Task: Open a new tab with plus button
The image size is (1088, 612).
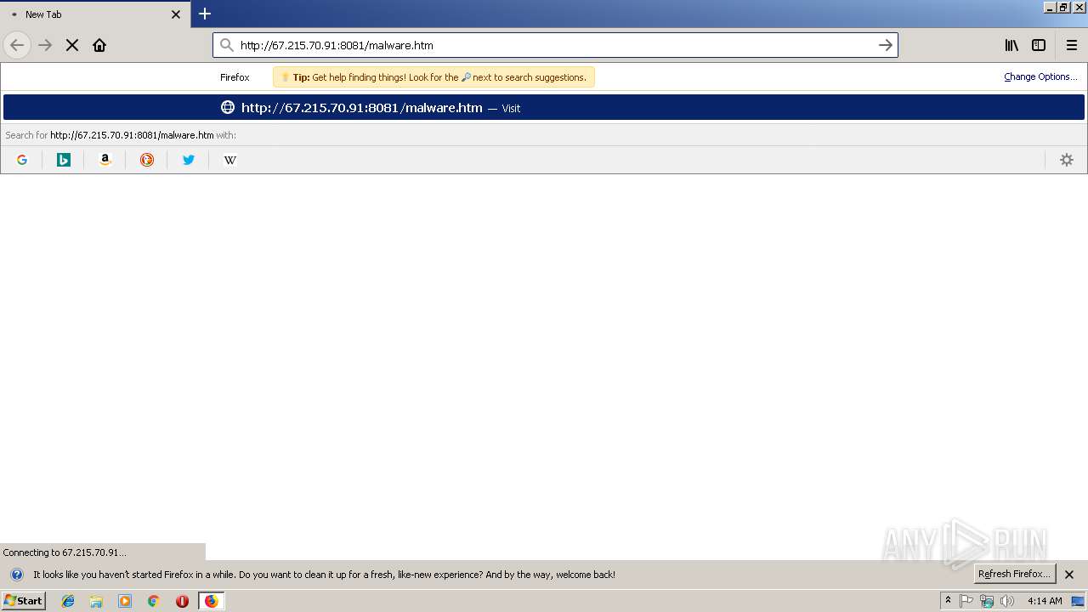Action: 205,14
